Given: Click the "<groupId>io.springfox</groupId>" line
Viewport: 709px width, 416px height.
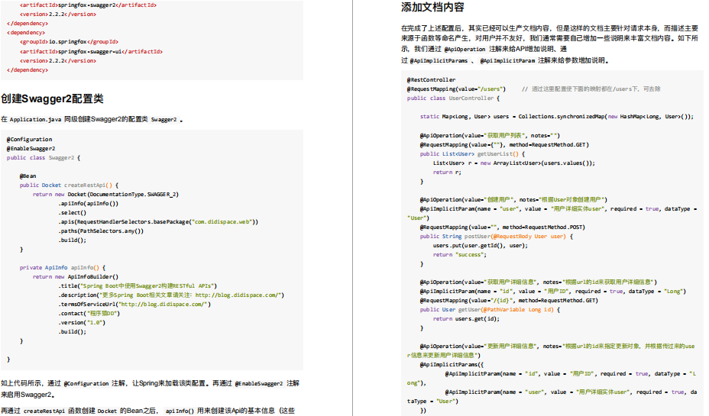Looking at the screenshot, I should [x=69, y=41].
